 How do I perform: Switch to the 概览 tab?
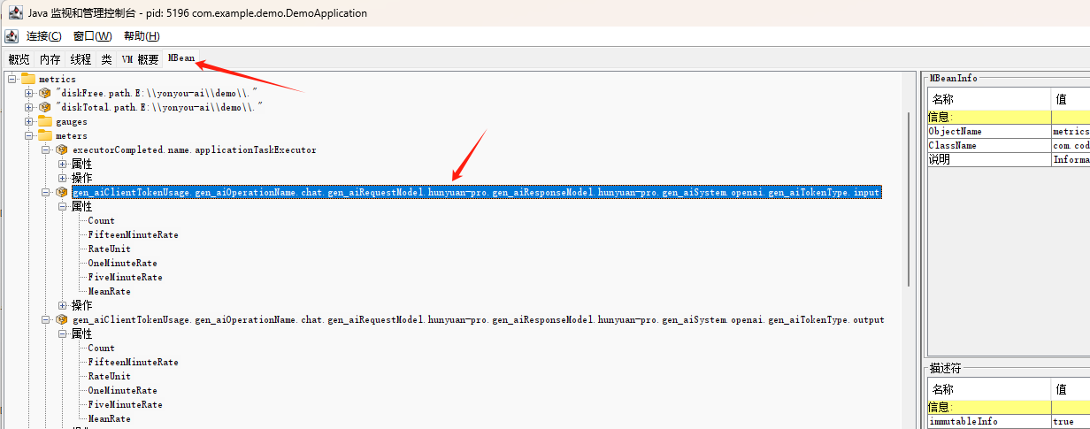tap(19, 59)
